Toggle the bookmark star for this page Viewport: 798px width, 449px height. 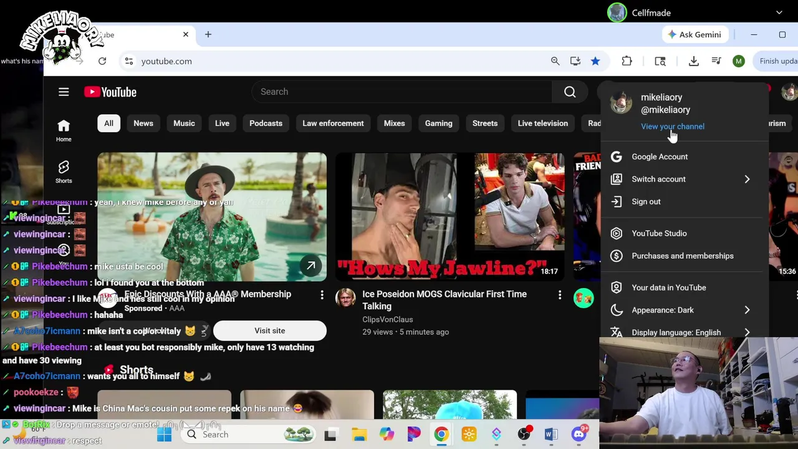[x=595, y=61]
